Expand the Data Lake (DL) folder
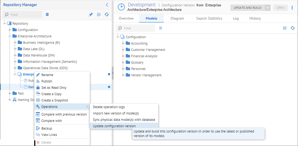Viewport: 298px width, 146px height. tap(15, 49)
